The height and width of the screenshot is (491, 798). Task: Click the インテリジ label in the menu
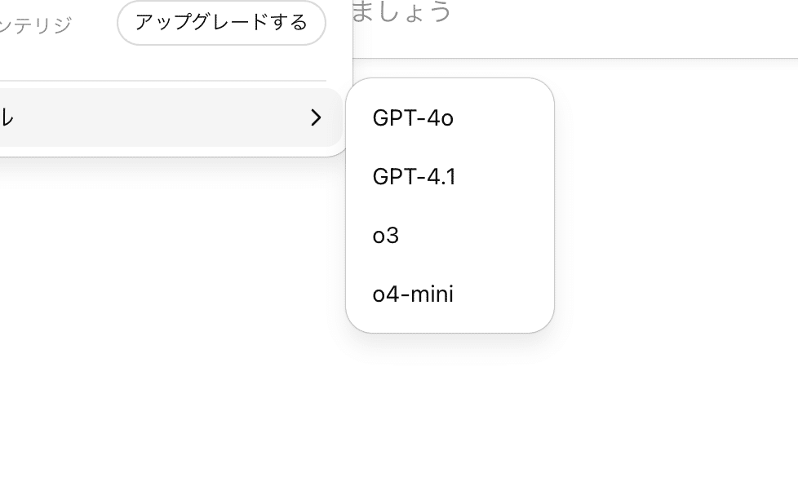tap(37, 23)
